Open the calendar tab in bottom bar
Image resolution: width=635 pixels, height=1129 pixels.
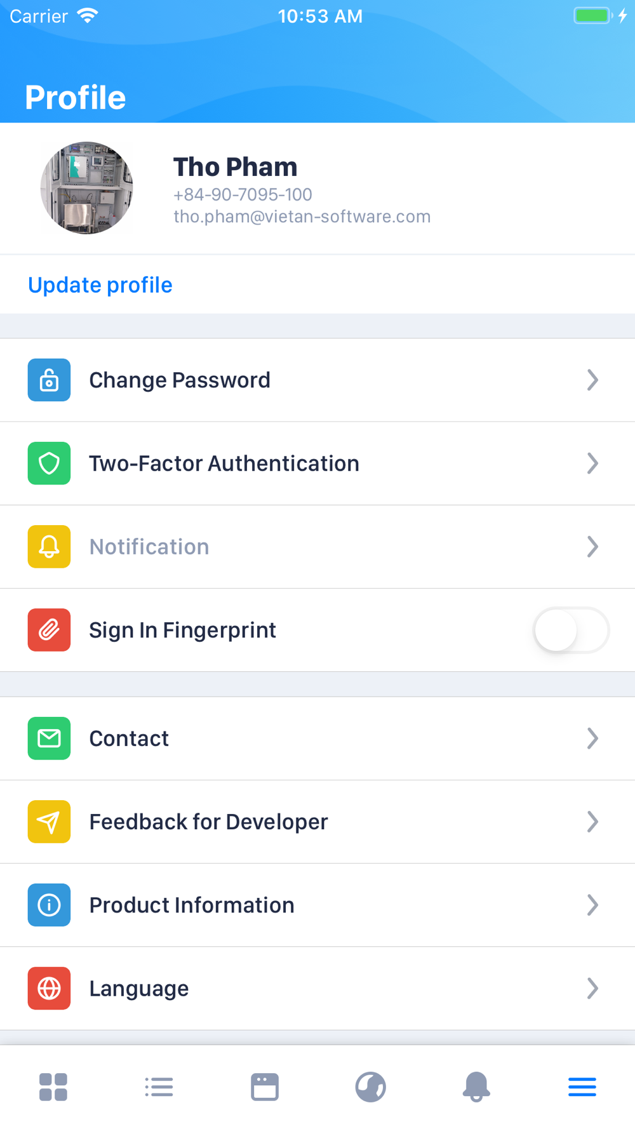point(265,1086)
